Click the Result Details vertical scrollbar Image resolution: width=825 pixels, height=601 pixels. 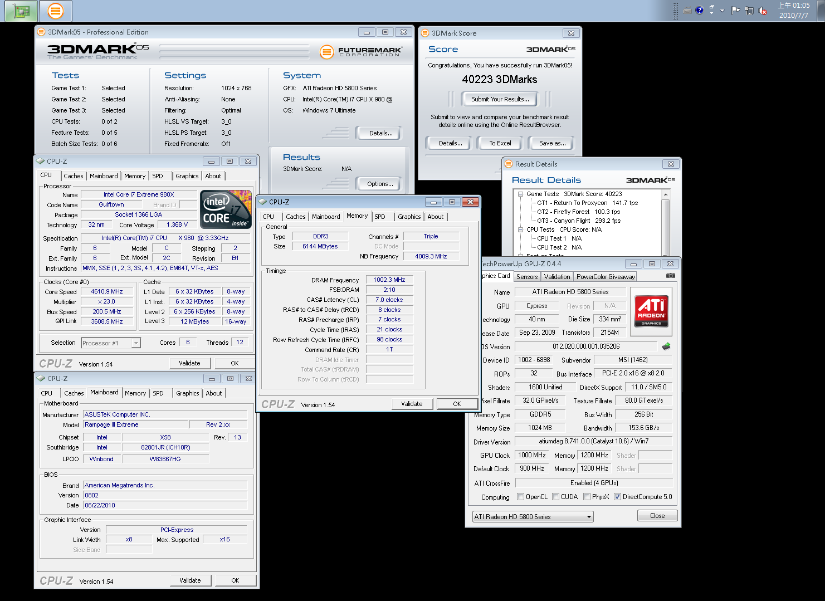click(665, 223)
